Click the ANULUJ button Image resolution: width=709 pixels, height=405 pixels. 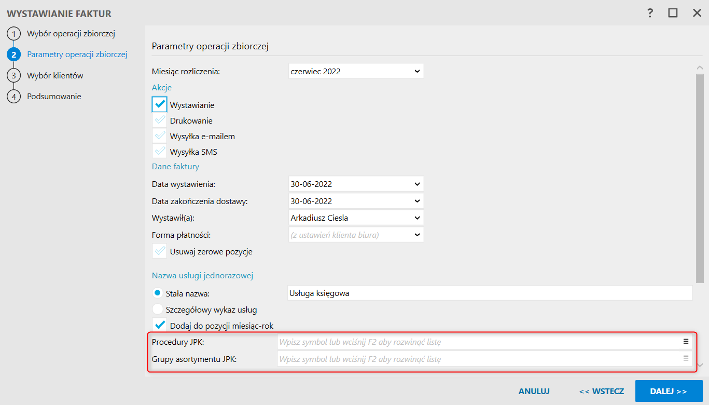(534, 391)
